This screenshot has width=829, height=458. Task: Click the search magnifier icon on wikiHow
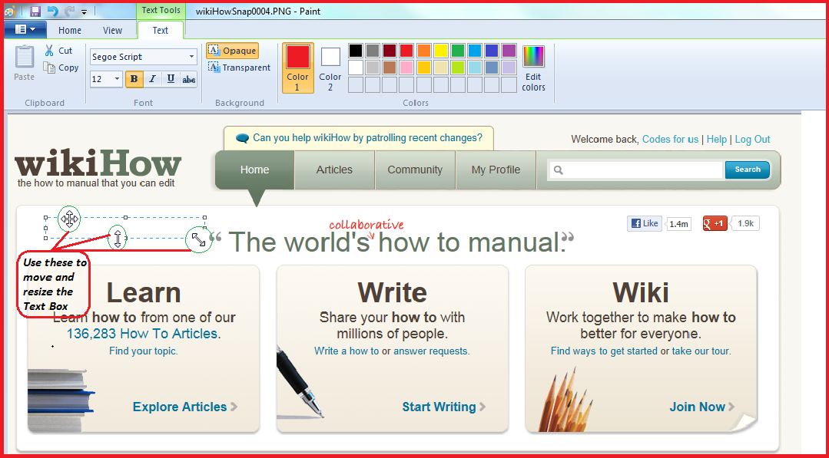559,170
